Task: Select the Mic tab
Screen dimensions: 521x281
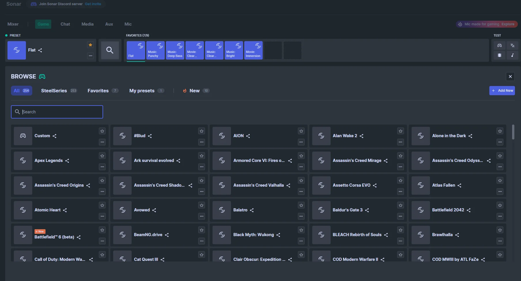Action: pyautogui.click(x=128, y=24)
